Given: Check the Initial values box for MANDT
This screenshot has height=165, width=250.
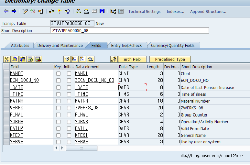Looking at the screenshot, I should (69, 73).
